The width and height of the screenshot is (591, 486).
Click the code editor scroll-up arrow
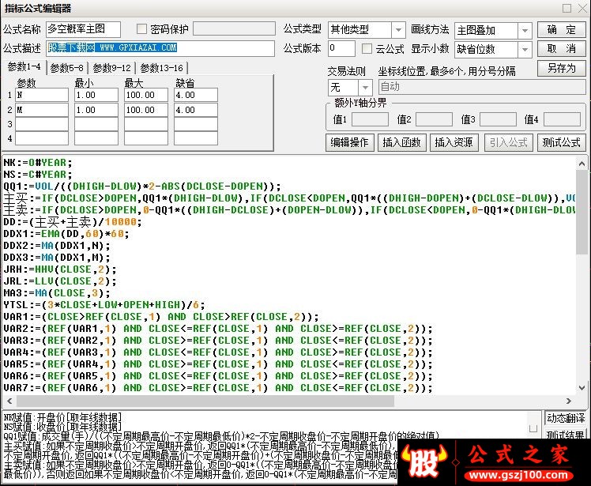pos(582,164)
